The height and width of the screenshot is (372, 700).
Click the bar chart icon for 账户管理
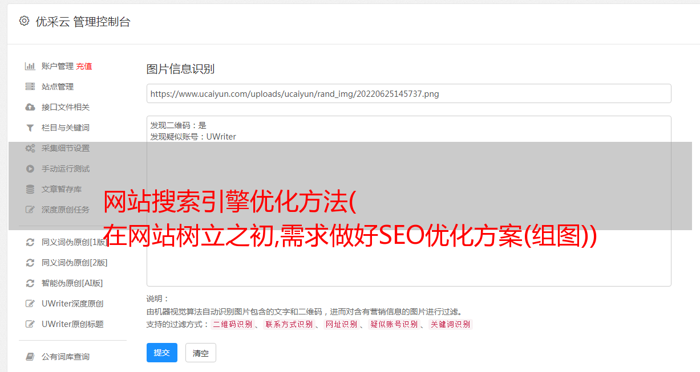coord(30,66)
